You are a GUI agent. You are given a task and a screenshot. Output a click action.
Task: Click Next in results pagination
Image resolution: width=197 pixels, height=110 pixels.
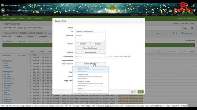(x=192, y=51)
